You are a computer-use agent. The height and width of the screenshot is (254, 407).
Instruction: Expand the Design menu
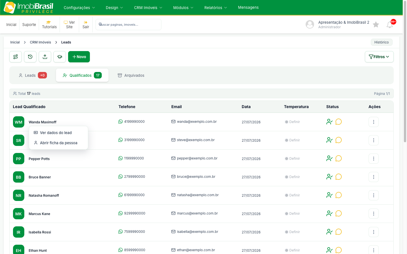point(114,8)
